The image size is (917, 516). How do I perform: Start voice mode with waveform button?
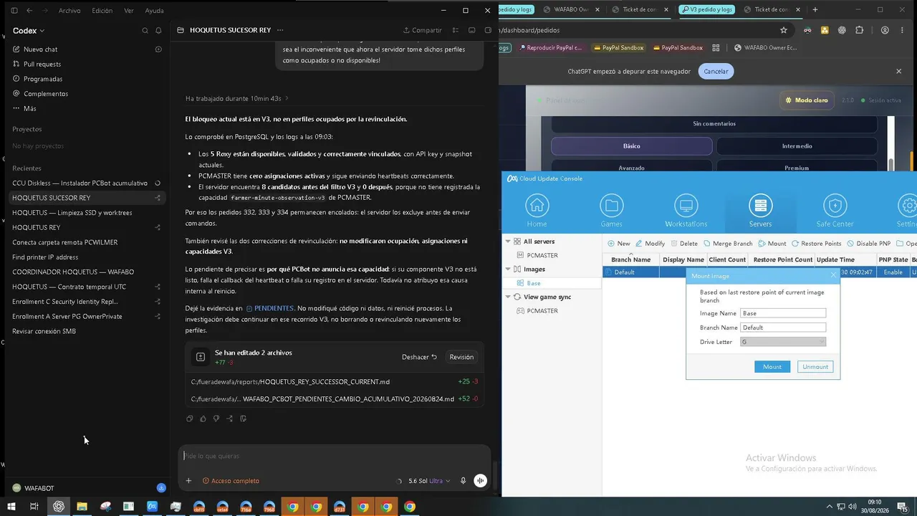[480, 481]
